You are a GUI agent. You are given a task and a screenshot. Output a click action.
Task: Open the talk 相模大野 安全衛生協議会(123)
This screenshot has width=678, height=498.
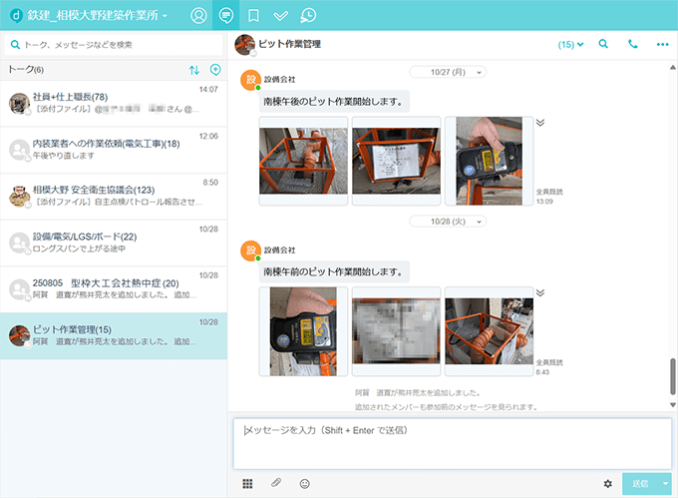114,197
